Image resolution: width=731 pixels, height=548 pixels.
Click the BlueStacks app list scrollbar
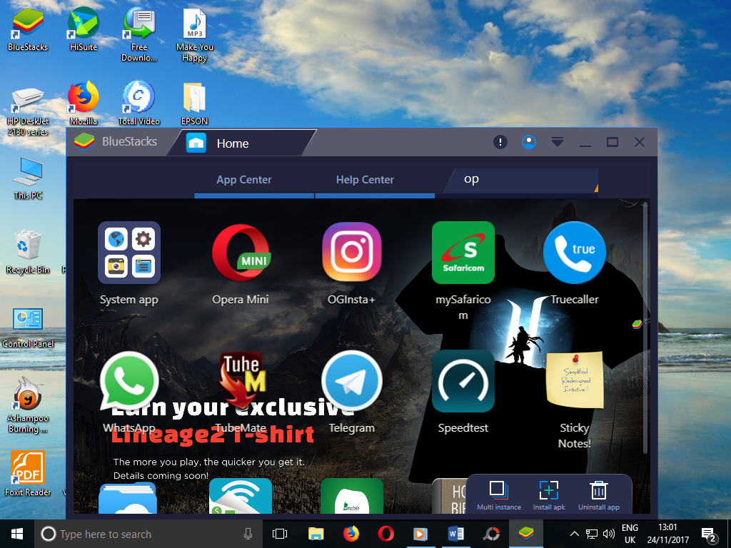pyautogui.click(x=645, y=328)
